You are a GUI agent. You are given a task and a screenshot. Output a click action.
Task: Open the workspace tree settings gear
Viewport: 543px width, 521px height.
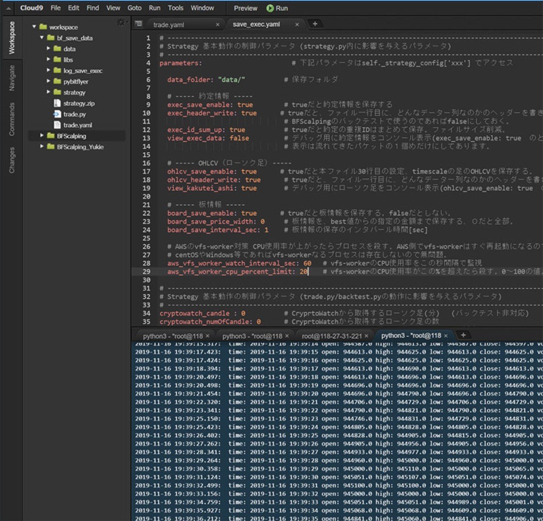tap(122, 22)
